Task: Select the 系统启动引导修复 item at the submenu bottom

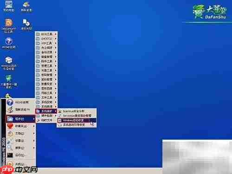Action: 77,125
